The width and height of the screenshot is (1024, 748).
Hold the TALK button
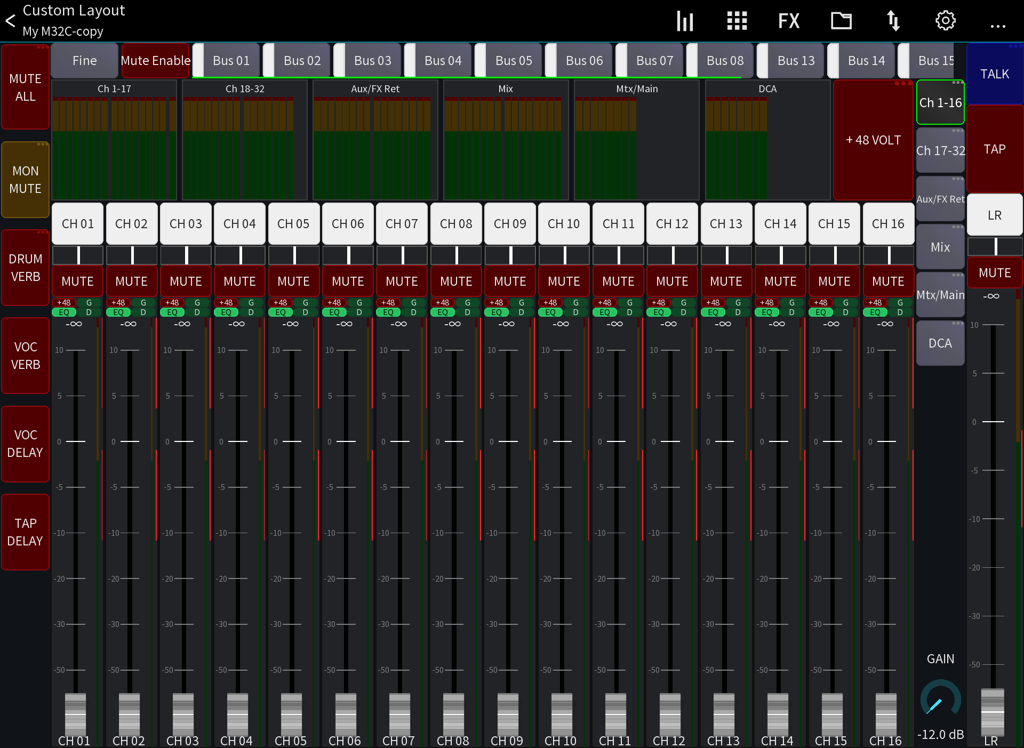[x=995, y=74]
